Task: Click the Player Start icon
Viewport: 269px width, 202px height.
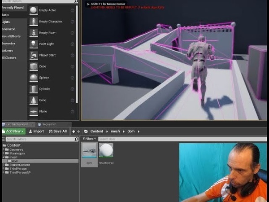Action: pos(34,55)
